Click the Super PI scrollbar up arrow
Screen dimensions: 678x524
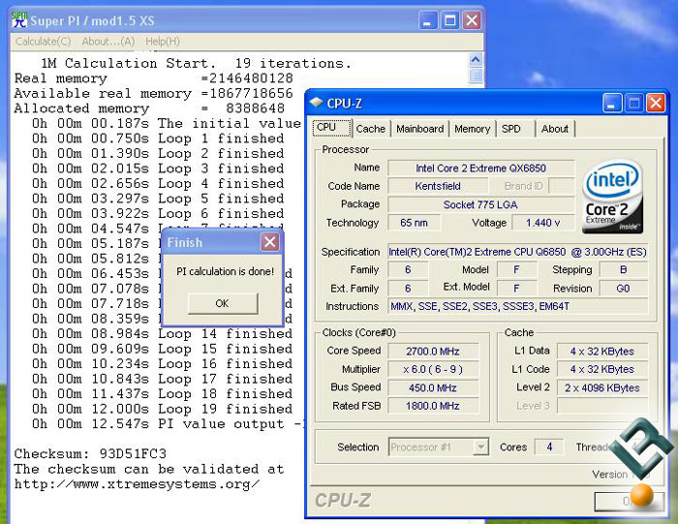[x=476, y=59]
